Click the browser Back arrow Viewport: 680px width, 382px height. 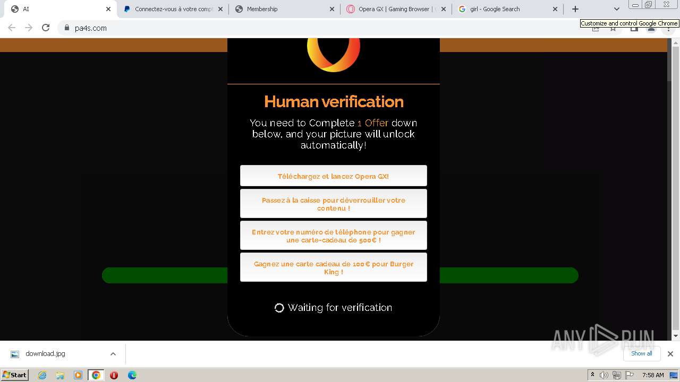click(x=12, y=28)
